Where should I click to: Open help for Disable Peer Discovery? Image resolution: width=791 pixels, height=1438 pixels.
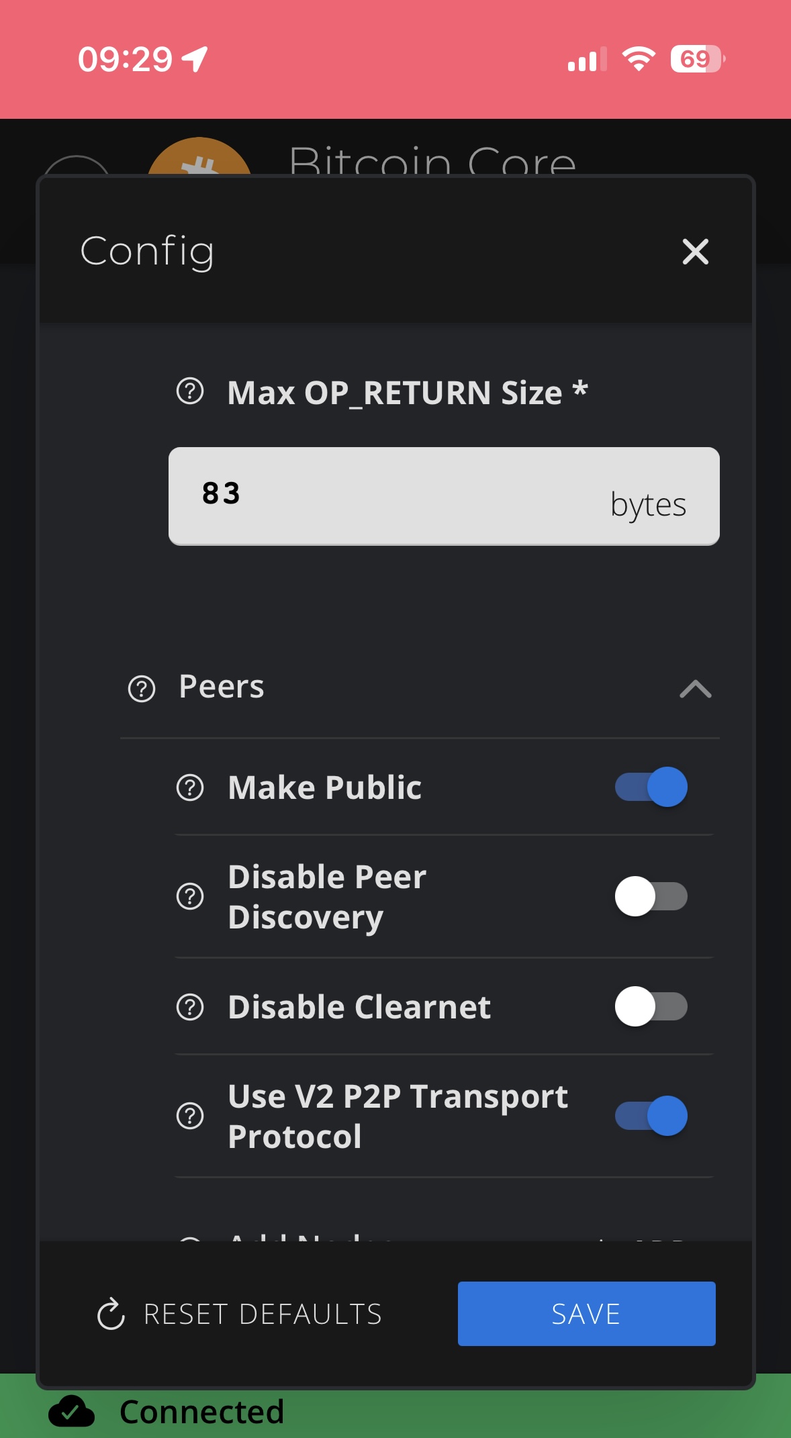click(x=190, y=896)
